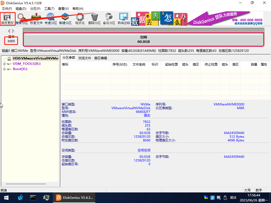Click the 标识 column header
The image size is (271, 203).
(155, 64)
